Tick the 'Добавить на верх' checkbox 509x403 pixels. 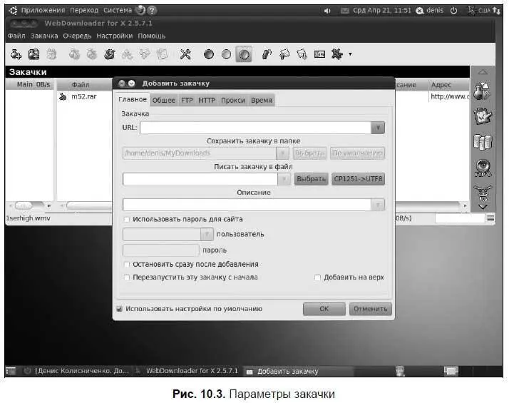[317, 277]
